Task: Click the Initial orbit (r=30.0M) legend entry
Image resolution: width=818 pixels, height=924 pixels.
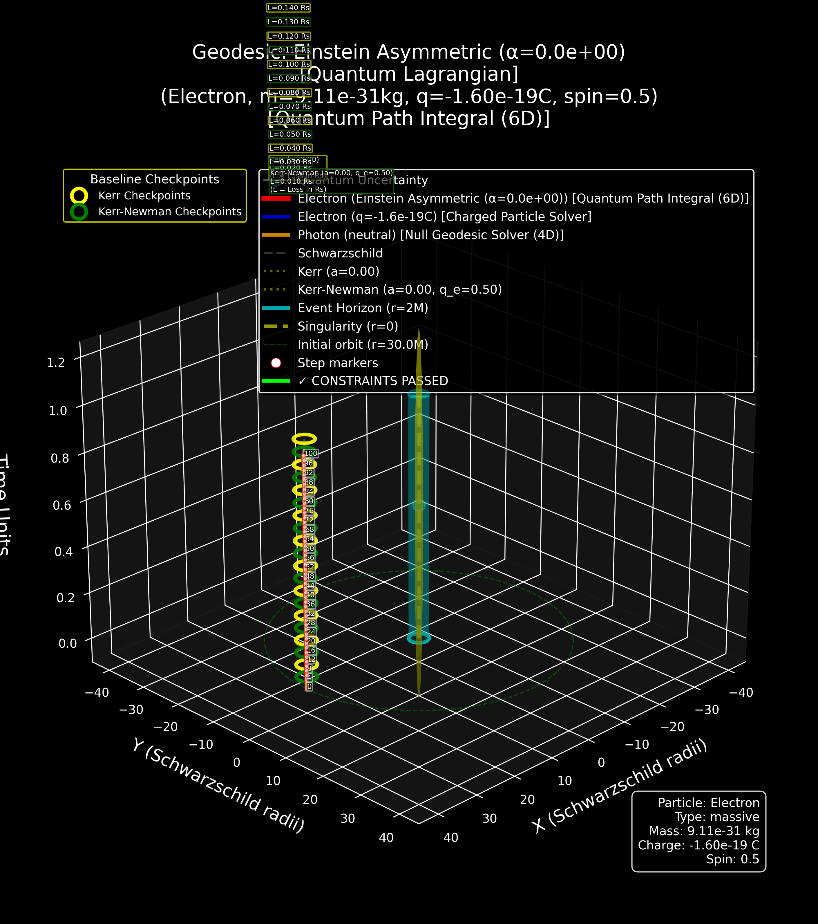Action: point(363,345)
